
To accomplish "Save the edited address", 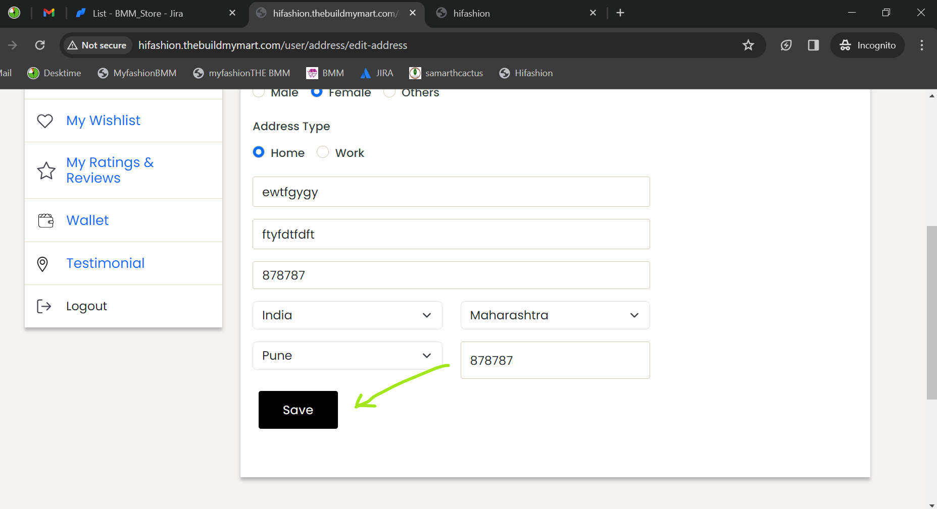I will (298, 410).
